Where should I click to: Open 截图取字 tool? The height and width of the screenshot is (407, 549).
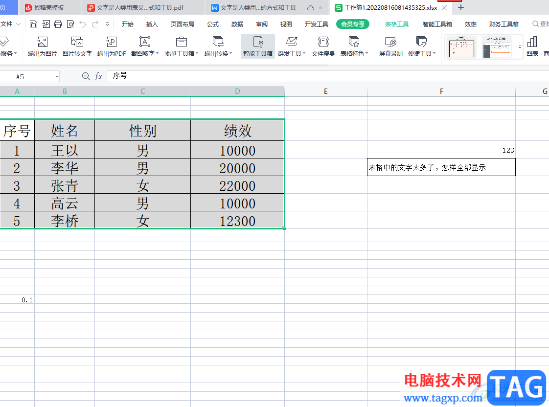tap(145, 46)
